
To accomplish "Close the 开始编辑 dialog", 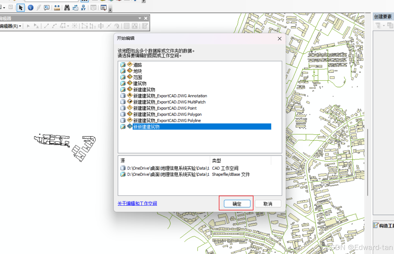I will [x=280, y=39].
